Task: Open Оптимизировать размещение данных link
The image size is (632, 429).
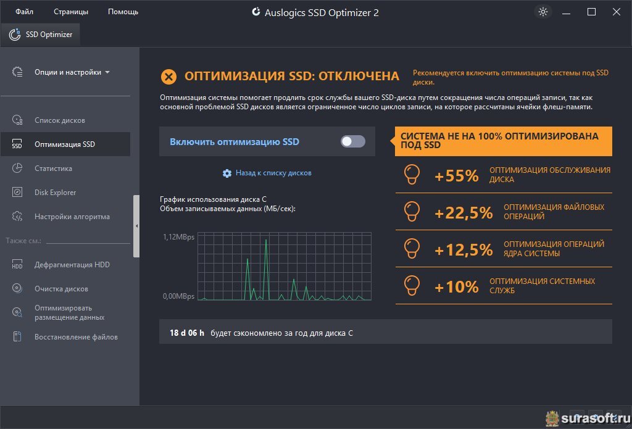Action: [69, 312]
